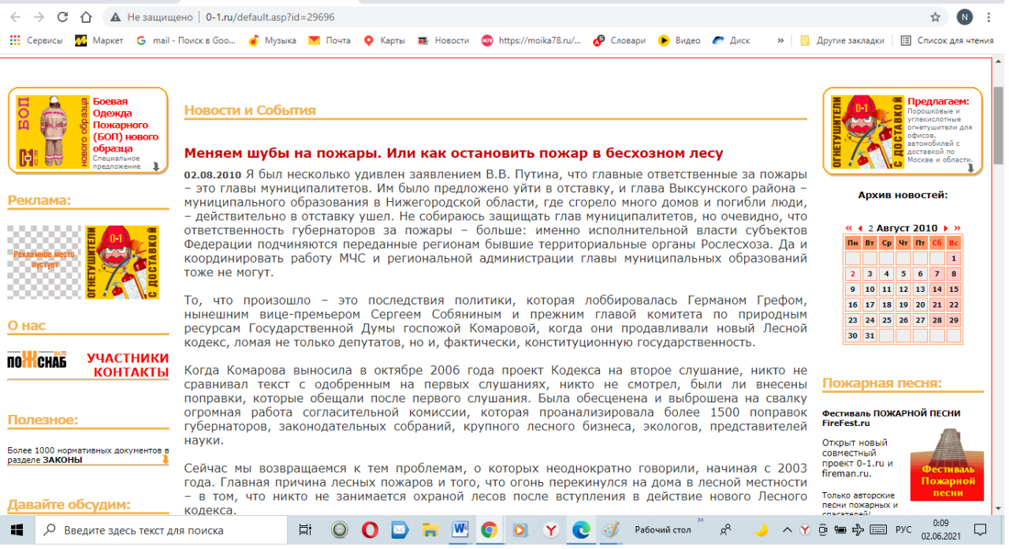Viewport: 1009px width, 549px height.
Task: Switch to Google Chrome in taskbar
Action: pos(490,530)
